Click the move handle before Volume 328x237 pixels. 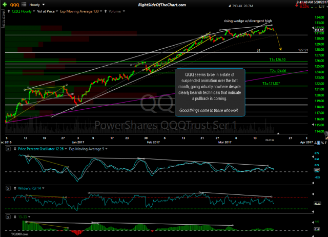pos(106,11)
